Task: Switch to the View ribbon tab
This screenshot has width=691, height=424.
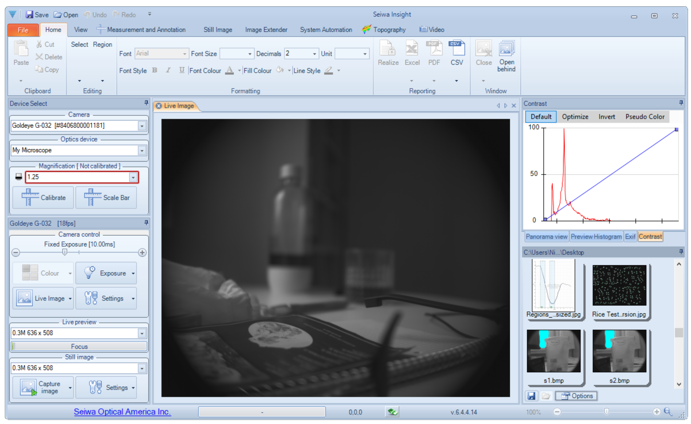Action: (81, 30)
